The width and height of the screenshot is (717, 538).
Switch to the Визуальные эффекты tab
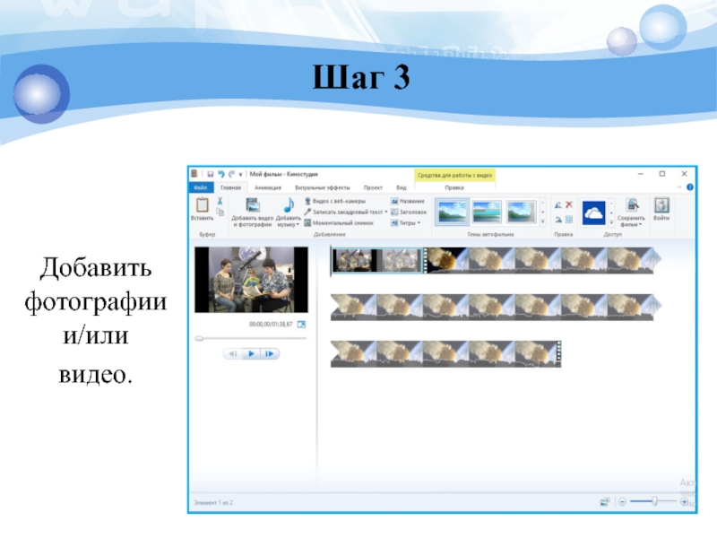(323, 187)
